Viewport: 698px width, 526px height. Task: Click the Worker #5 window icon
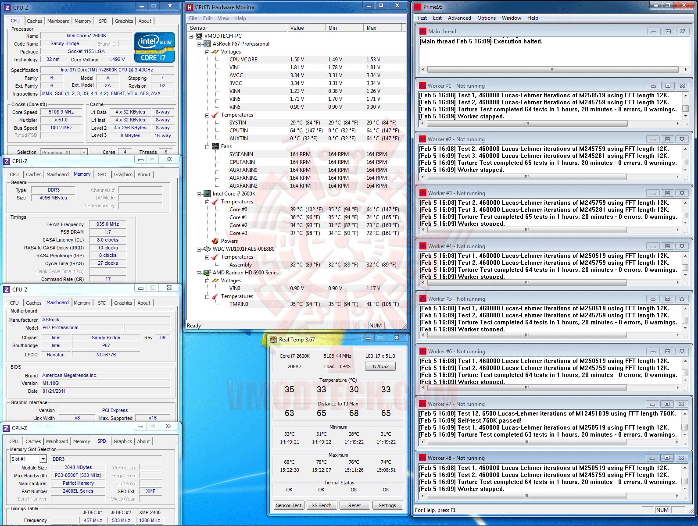[x=423, y=299]
